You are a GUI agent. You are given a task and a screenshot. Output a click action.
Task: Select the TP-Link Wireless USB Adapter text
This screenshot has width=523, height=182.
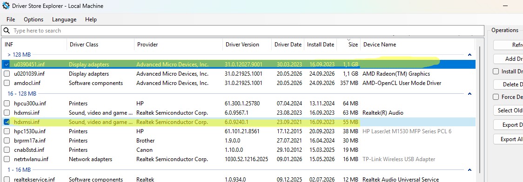[399, 159]
